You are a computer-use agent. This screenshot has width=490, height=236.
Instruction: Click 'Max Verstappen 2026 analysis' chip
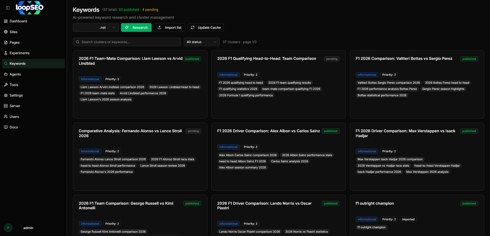[427, 172]
